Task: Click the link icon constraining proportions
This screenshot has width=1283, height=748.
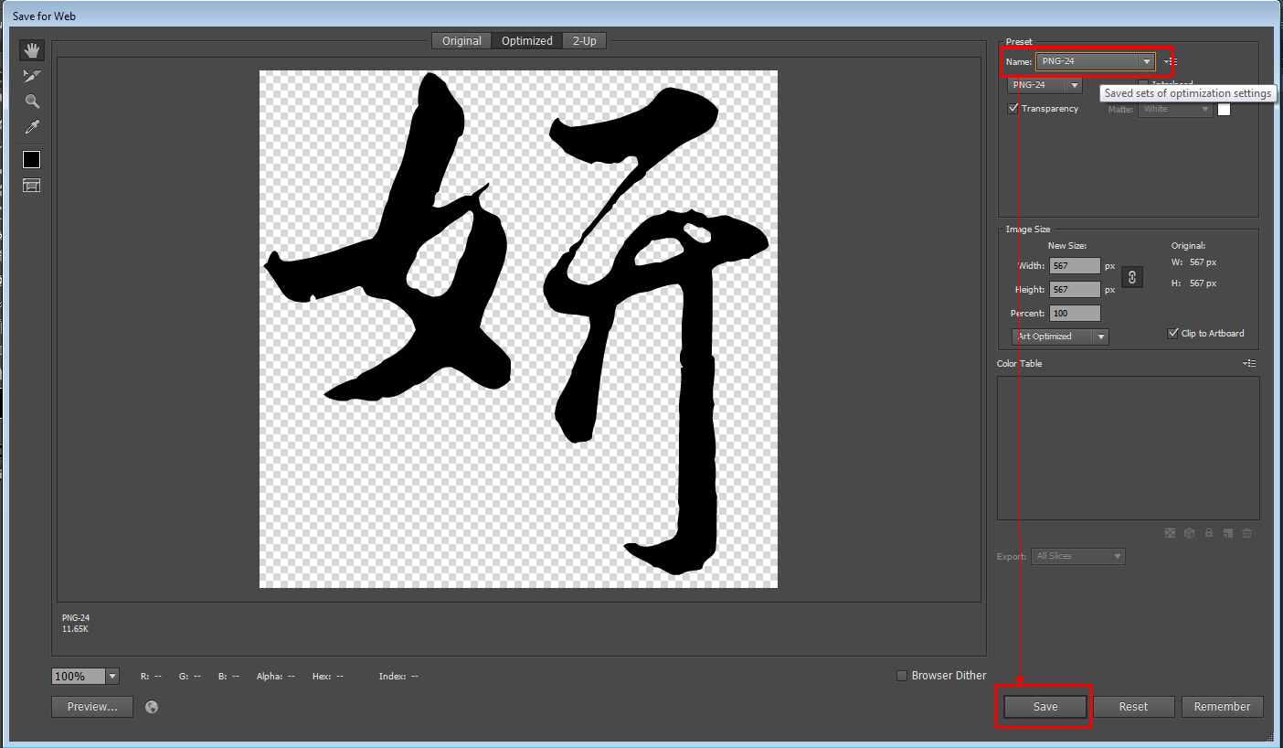Action: coord(1131,277)
